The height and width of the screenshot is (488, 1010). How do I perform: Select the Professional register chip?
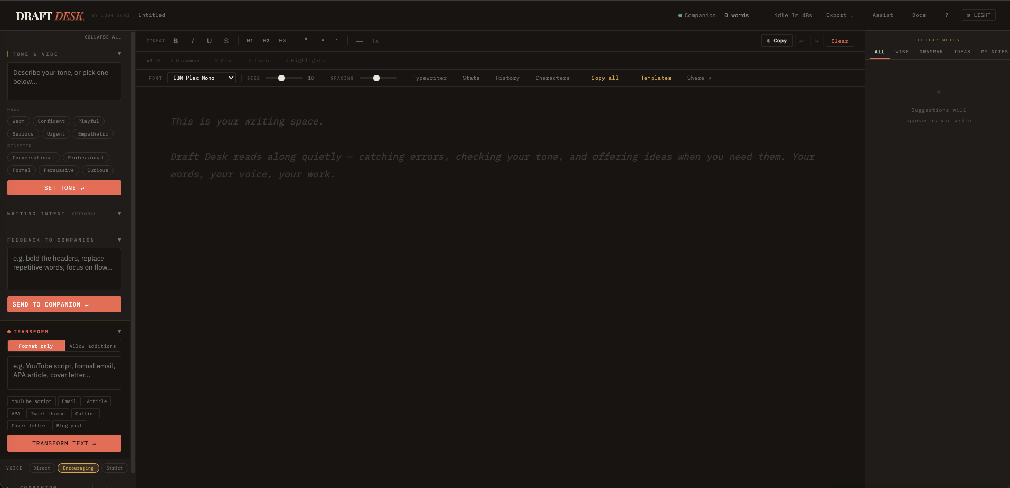click(86, 158)
